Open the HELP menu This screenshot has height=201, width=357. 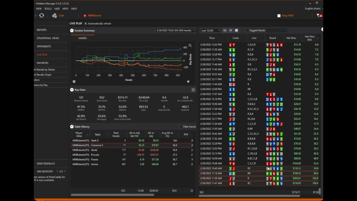coord(74,9)
